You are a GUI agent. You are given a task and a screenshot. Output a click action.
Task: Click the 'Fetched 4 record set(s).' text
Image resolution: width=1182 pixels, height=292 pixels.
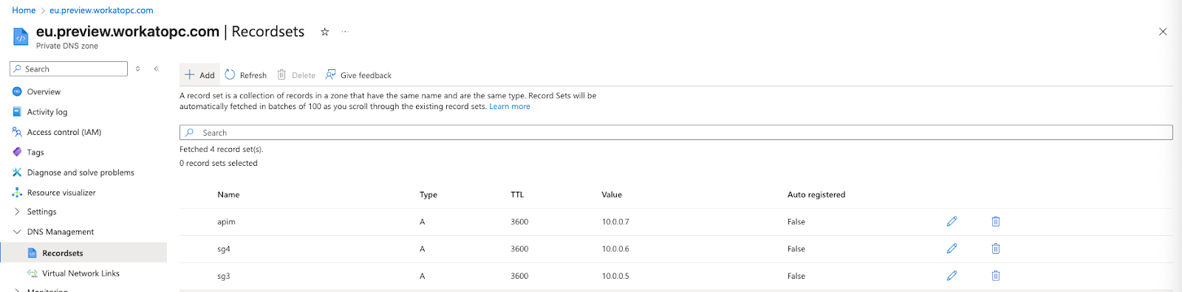point(222,150)
